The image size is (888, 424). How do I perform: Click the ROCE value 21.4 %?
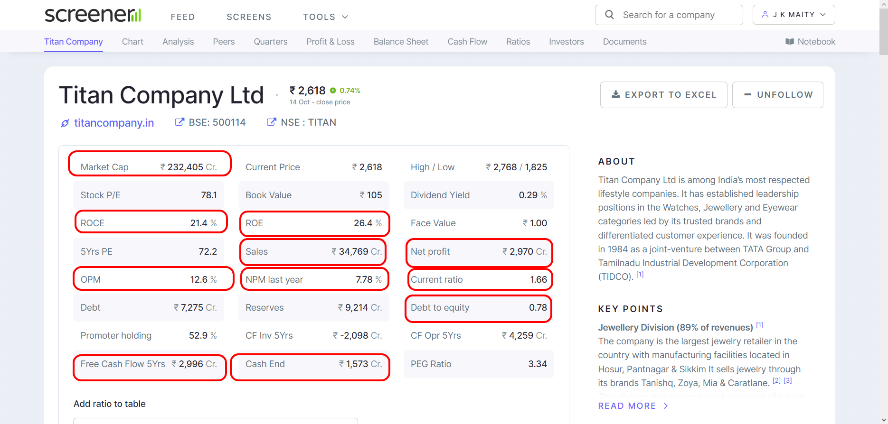pos(203,223)
